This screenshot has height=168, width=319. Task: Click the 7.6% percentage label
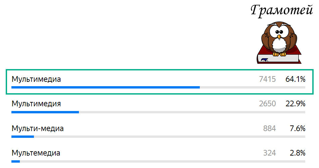coord(298,128)
